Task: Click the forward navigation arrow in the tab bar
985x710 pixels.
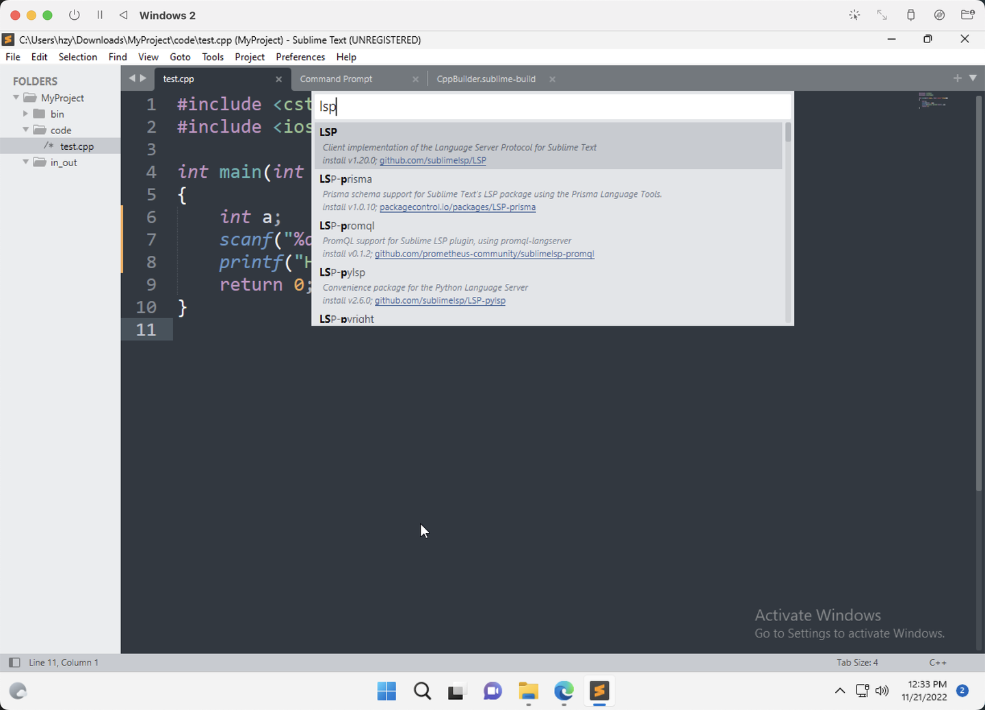Action: click(144, 78)
